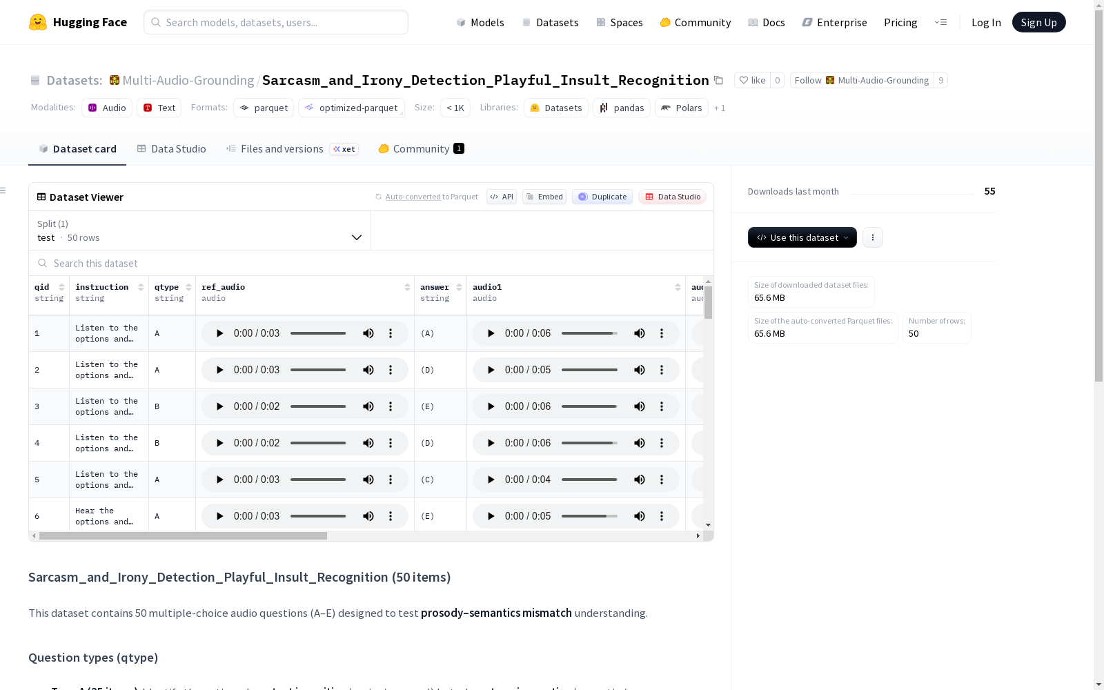Filter by the Audio modality tag
Image resolution: width=1104 pixels, height=690 pixels.
click(107, 108)
